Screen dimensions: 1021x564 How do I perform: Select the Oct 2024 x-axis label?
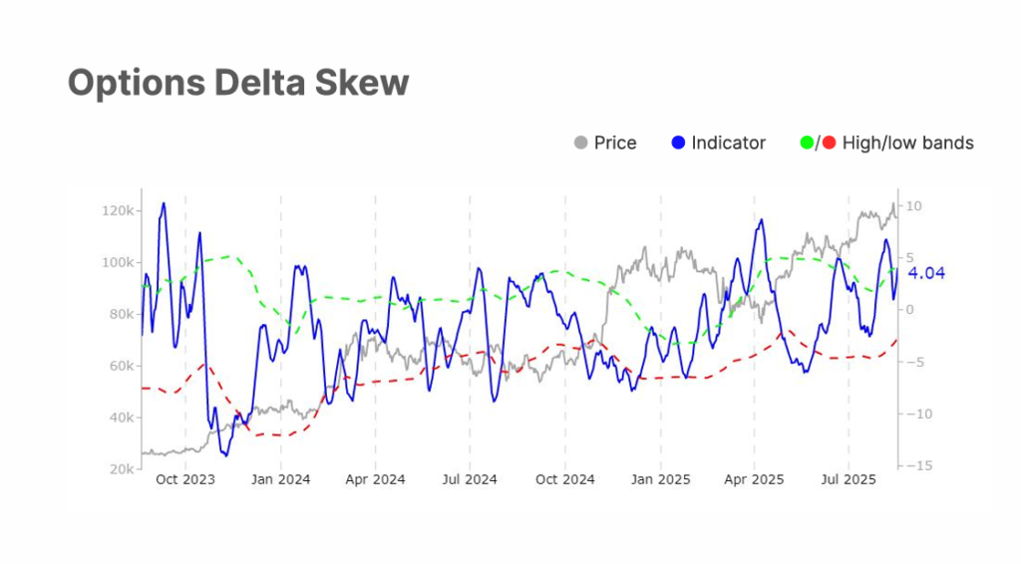point(565,479)
